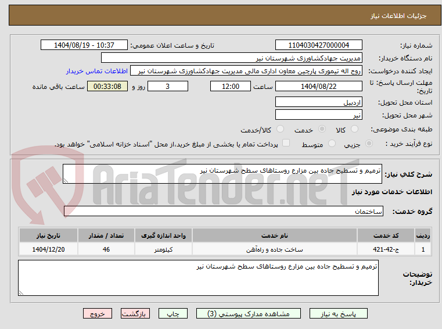
Task: Click the تاریخ نیاز column header
Action: [x=48, y=235]
